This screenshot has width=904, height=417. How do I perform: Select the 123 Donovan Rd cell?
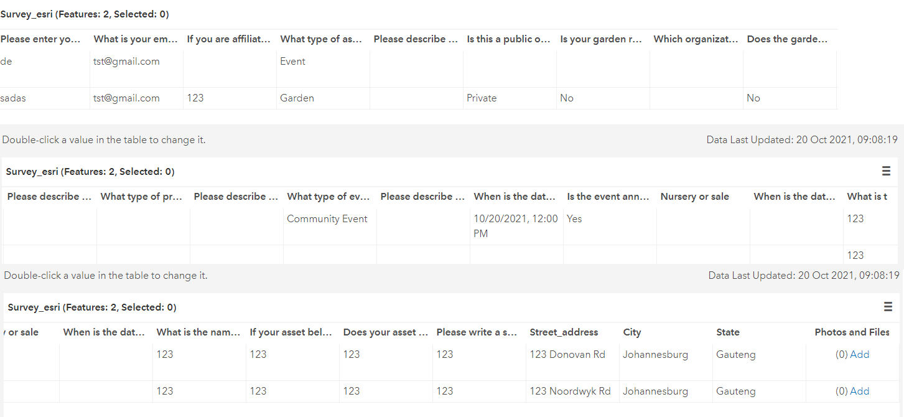point(567,355)
